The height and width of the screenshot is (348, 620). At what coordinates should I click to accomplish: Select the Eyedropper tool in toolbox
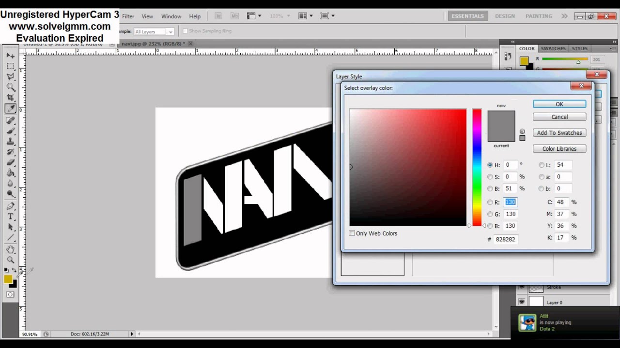tap(10, 109)
